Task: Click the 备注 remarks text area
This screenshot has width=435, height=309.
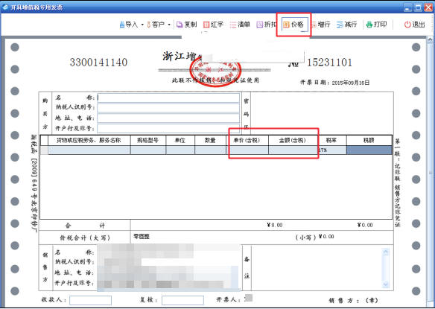Action: coord(317,268)
